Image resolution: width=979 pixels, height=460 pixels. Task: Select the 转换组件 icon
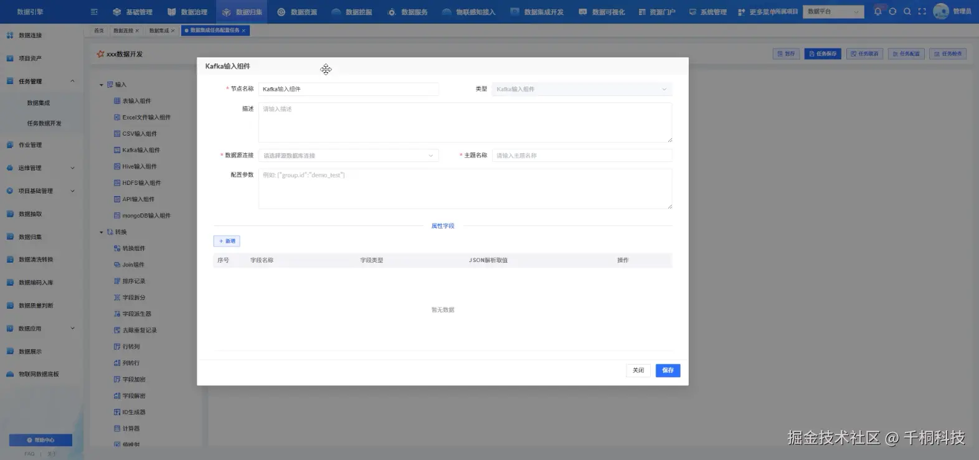coord(117,248)
